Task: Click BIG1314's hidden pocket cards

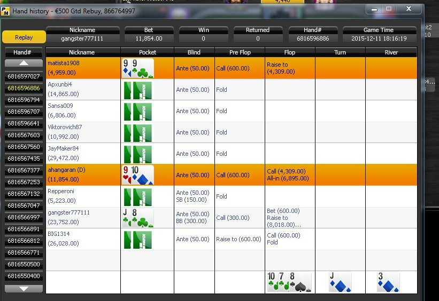Action: tap(138, 240)
